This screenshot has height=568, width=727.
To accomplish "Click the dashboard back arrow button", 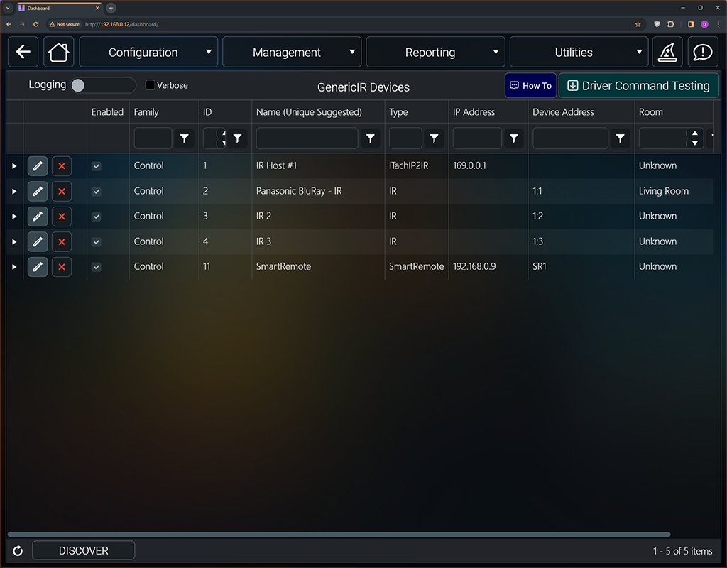I will click(x=23, y=52).
